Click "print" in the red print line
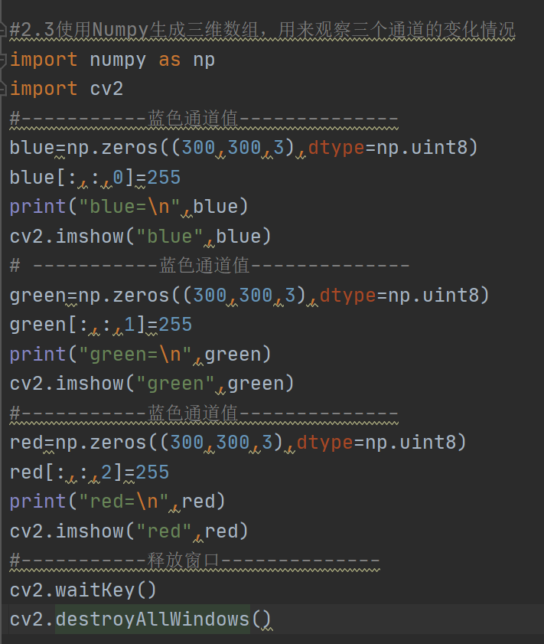 38,502
